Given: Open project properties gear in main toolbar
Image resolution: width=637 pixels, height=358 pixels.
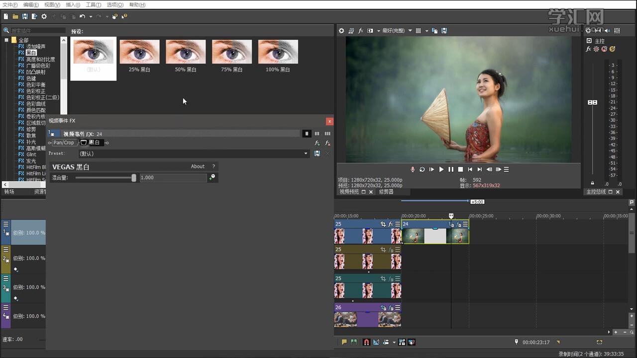Looking at the screenshot, I should click(x=44, y=16).
